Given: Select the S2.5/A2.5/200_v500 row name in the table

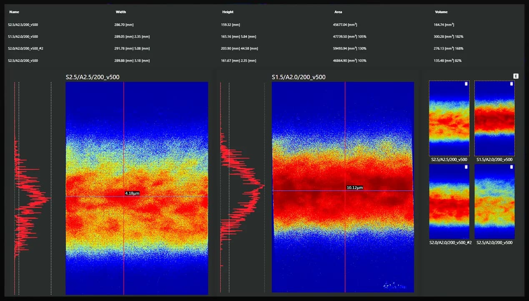Looking at the screenshot, I should [x=23, y=25].
